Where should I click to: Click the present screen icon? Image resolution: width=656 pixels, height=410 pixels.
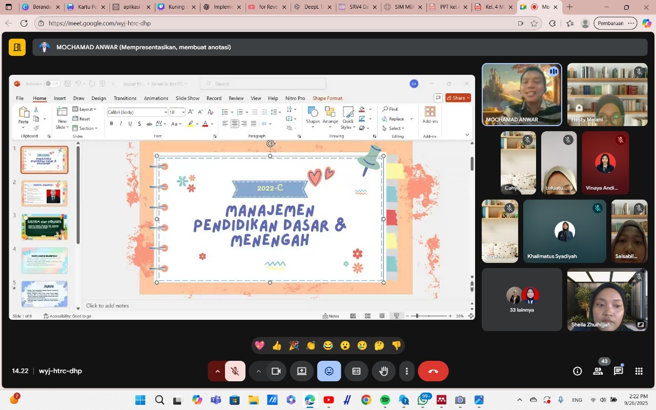coord(302,371)
